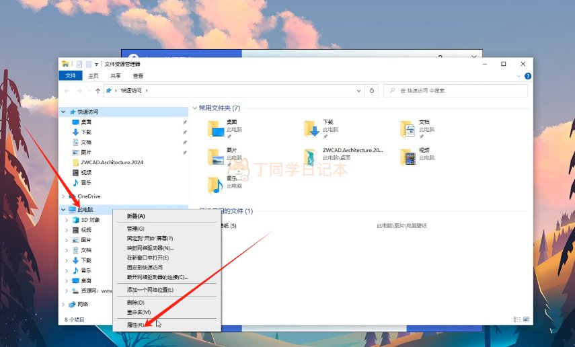Screen dimensions: 575x347
Task: Select 网络 in the navigation pane
Action: pos(83,304)
